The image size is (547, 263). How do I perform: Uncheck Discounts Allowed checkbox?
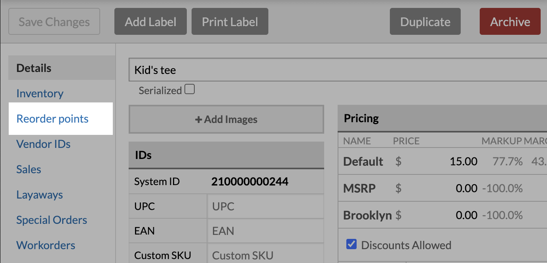pos(351,244)
